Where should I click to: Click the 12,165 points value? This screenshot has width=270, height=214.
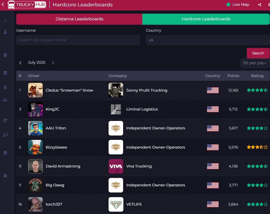tap(233, 90)
